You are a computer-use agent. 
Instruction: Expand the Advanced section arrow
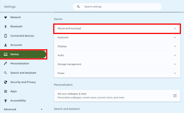[x=42, y=109]
